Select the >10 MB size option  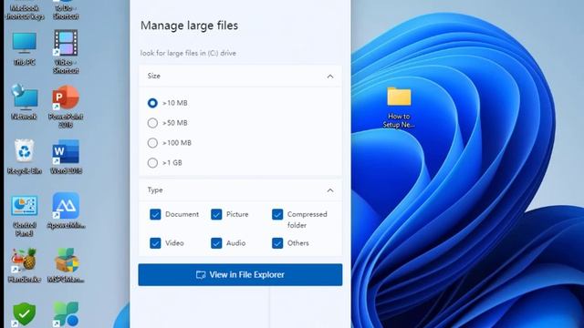[152, 103]
